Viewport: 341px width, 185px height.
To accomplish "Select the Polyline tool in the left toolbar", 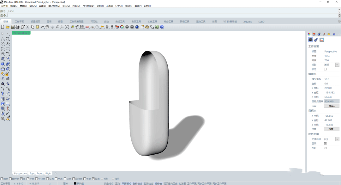I will coord(3,39).
